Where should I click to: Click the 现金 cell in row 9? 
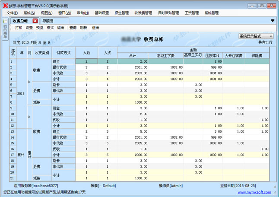63,108
